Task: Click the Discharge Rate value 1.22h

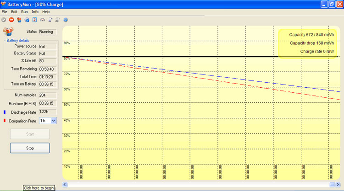Action: [48, 112]
